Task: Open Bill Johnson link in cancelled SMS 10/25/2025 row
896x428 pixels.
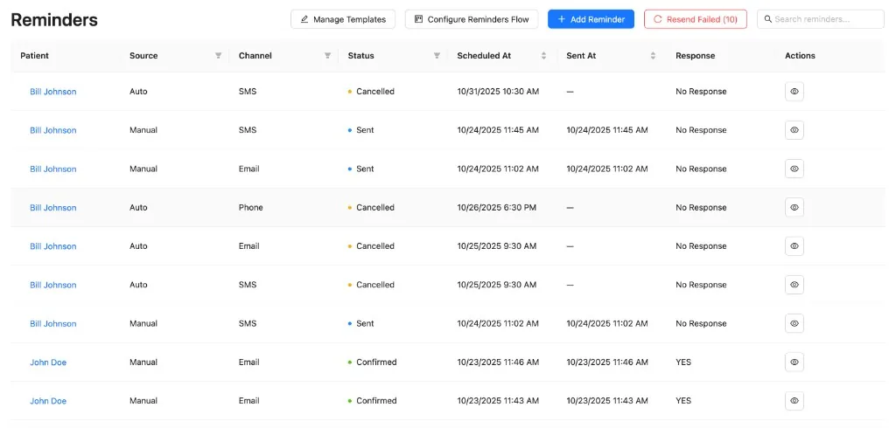Action: 53,285
